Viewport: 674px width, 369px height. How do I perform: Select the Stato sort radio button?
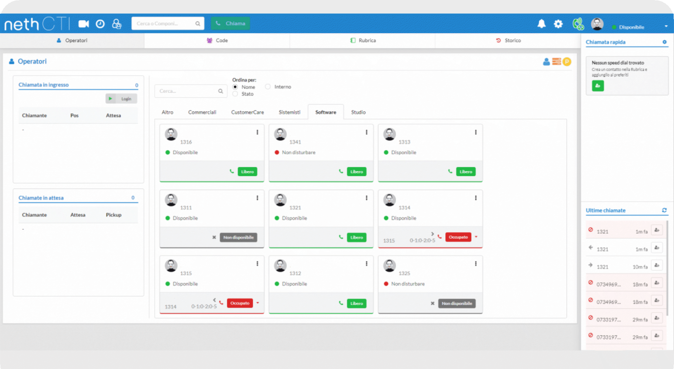[x=235, y=94]
